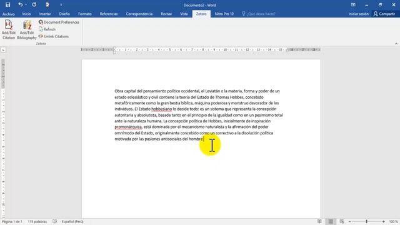
Task: Redo with the circular arrow icon
Action: [x=34, y=4]
